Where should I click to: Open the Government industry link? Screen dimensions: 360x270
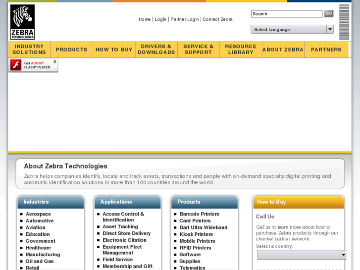41,241
